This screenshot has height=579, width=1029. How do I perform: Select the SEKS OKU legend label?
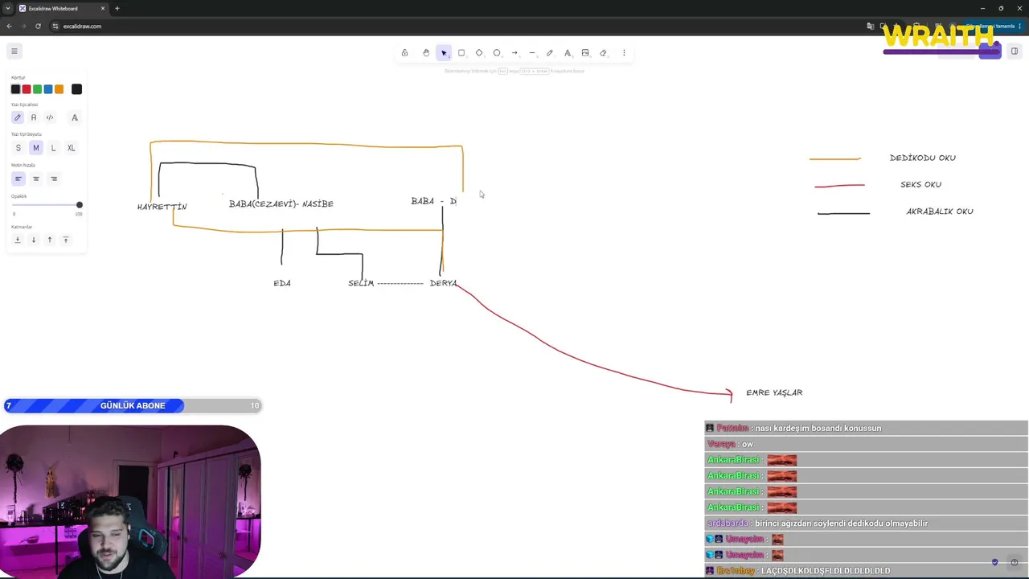point(921,184)
